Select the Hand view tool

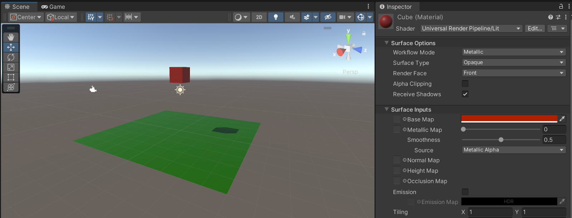(x=11, y=37)
